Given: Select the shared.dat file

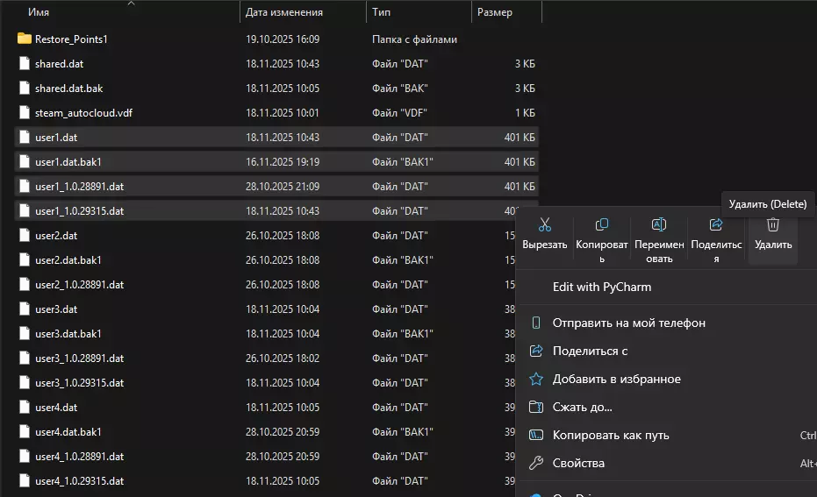Looking at the screenshot, I should point(60,64).
